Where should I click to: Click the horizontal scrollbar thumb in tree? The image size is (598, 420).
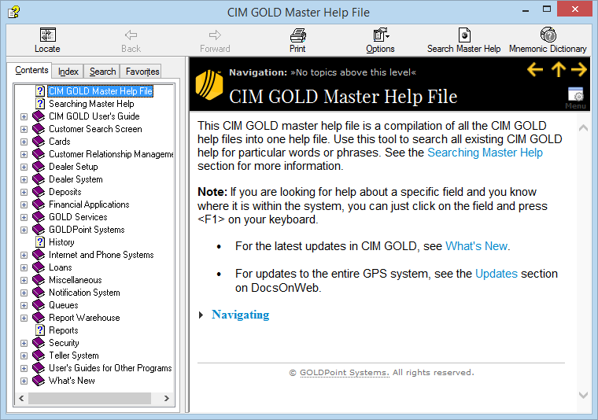tap(90, 398)
